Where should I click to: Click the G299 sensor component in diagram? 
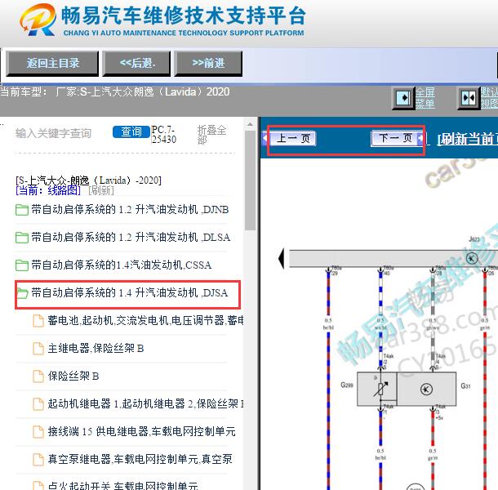tap(376, 389)
